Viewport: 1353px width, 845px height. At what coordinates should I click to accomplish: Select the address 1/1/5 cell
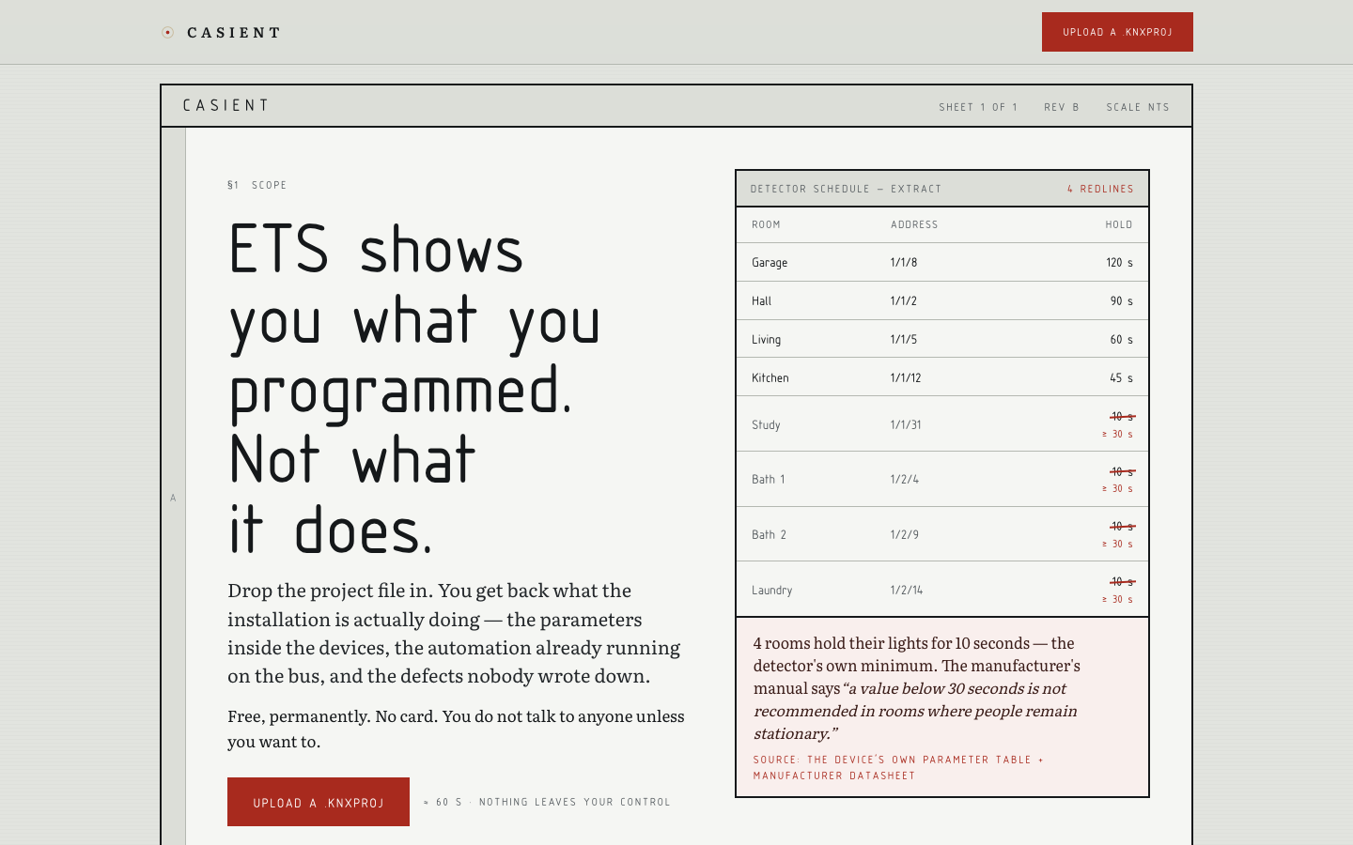click(x=904, y=340)
